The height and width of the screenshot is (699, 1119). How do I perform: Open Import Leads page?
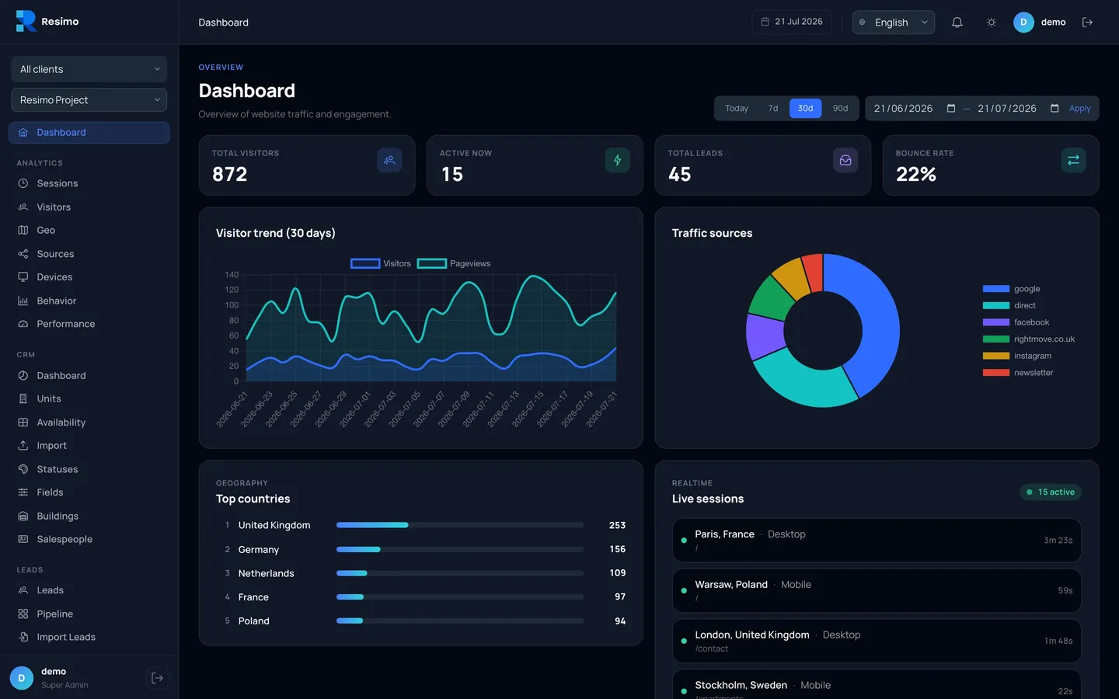click(x=89, y=637)
